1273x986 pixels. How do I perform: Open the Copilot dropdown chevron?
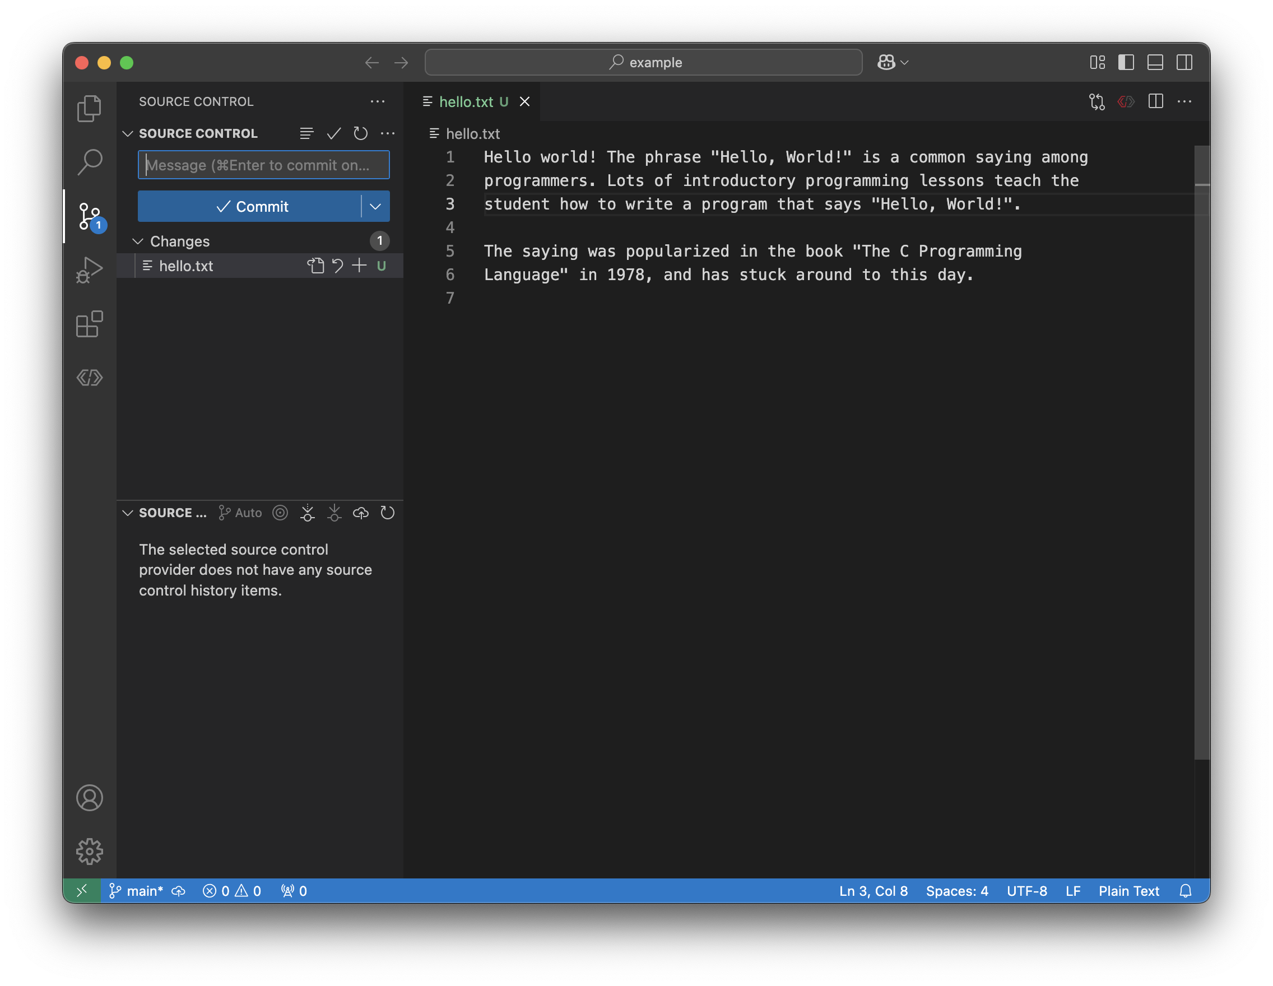click(904, 62)
